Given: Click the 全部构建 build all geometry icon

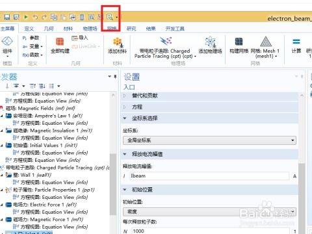Looking at the screenshot, I should tap(60, 45).
